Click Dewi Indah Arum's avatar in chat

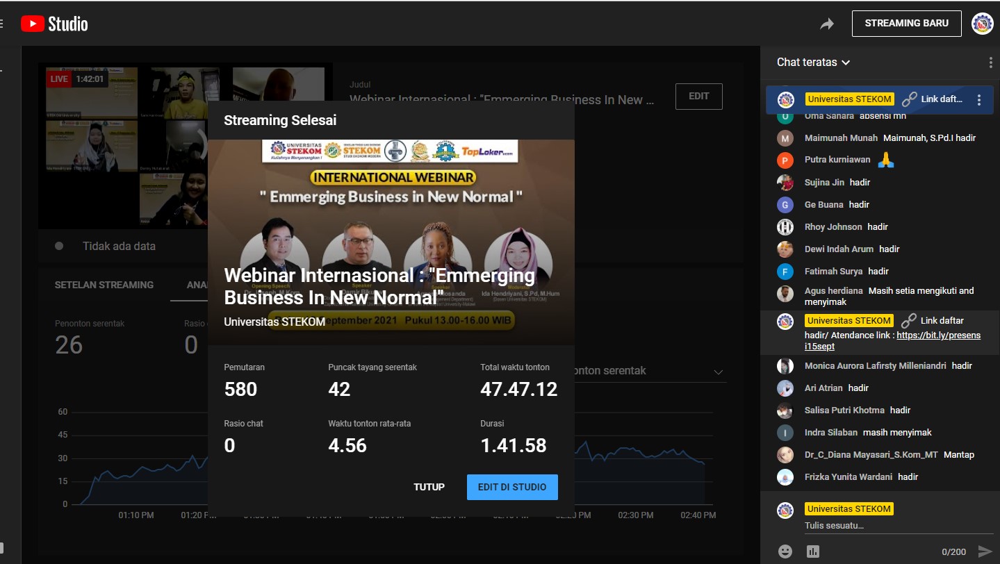point(785,249)
